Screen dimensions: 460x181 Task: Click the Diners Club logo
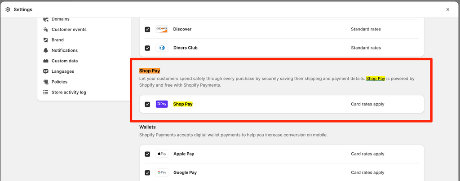tap(162, 48)
